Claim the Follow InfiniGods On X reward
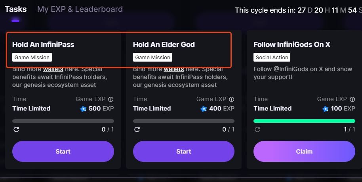 coord(304,152)
